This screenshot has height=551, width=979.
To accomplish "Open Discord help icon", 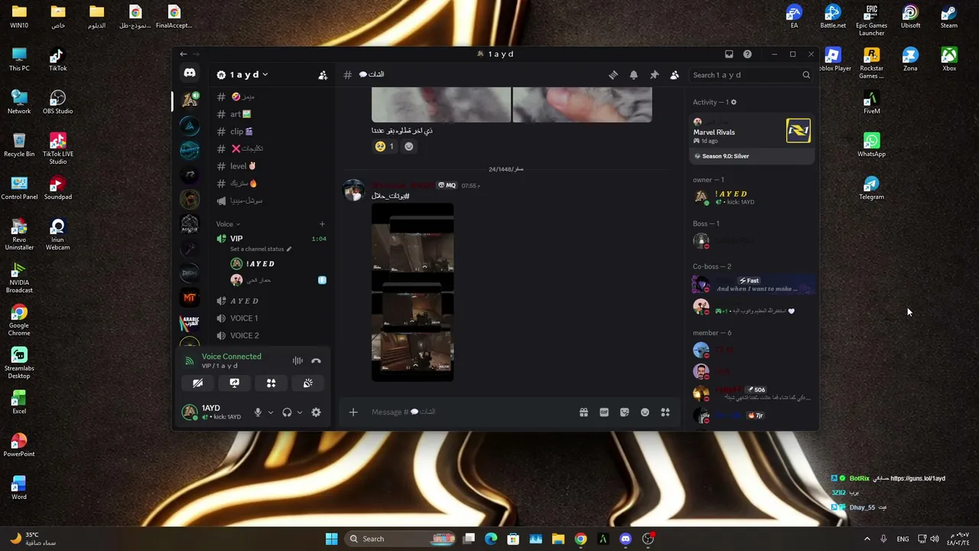I will 747,54.
